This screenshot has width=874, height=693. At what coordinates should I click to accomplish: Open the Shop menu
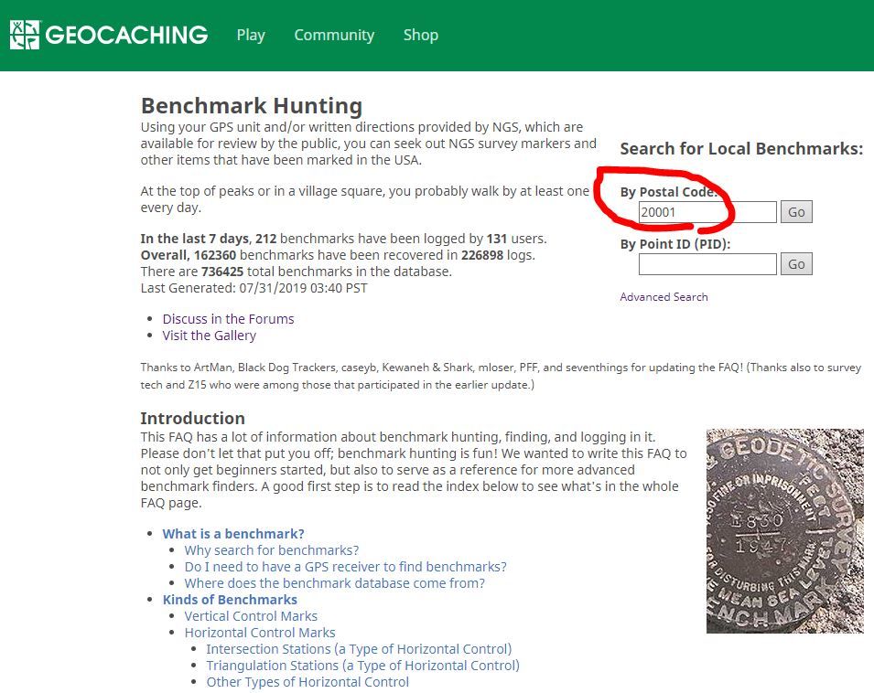tap(420, 35)
